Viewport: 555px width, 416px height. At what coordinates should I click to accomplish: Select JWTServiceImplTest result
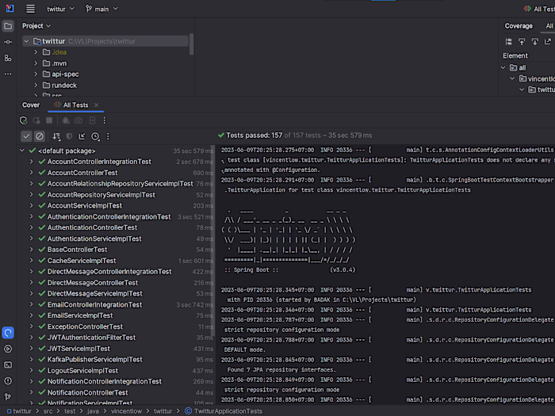[78, 349]
